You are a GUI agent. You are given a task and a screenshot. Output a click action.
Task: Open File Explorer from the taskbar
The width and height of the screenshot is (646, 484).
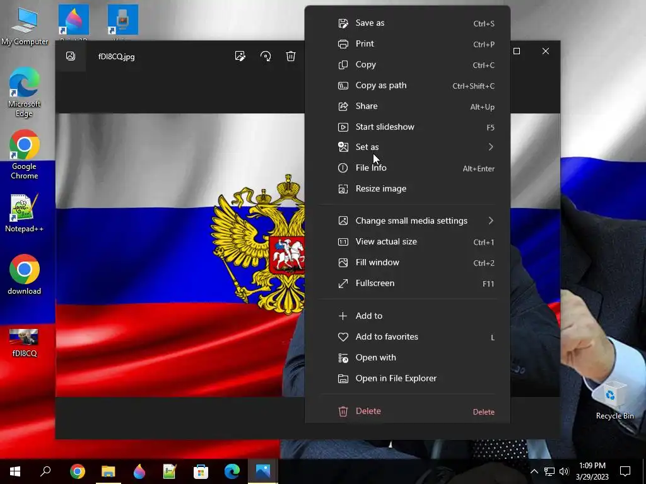[109, 471]
